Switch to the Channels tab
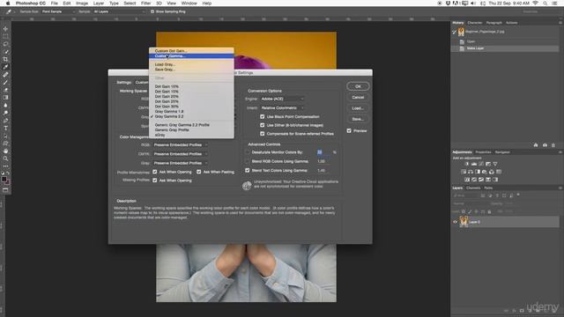Image resolution: width=564 pixels, height=317 pixels. coord(473,188)
